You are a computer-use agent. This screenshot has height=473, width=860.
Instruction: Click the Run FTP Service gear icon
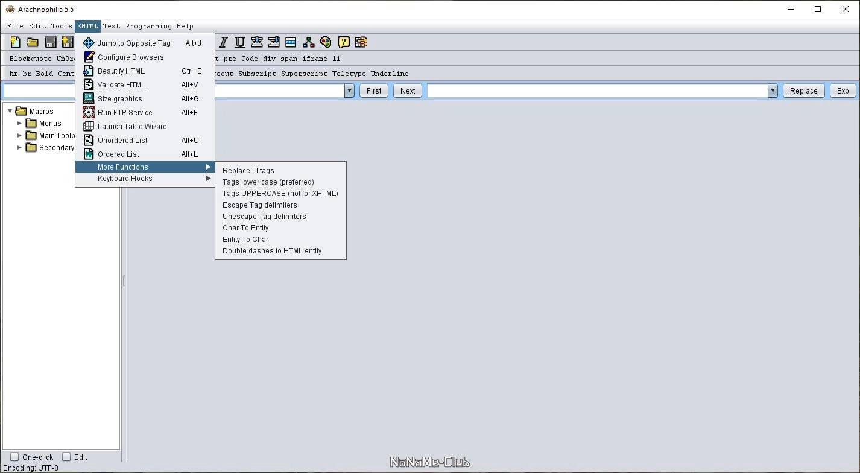coord(89,112)
